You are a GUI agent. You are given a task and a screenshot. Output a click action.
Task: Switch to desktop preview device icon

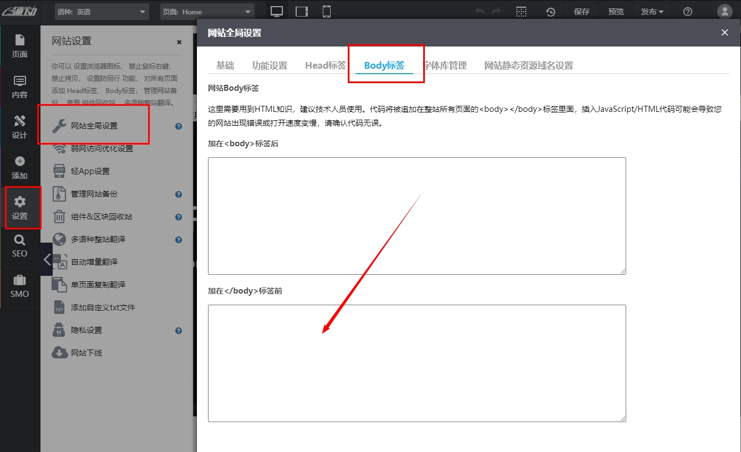tap(277, 12)
